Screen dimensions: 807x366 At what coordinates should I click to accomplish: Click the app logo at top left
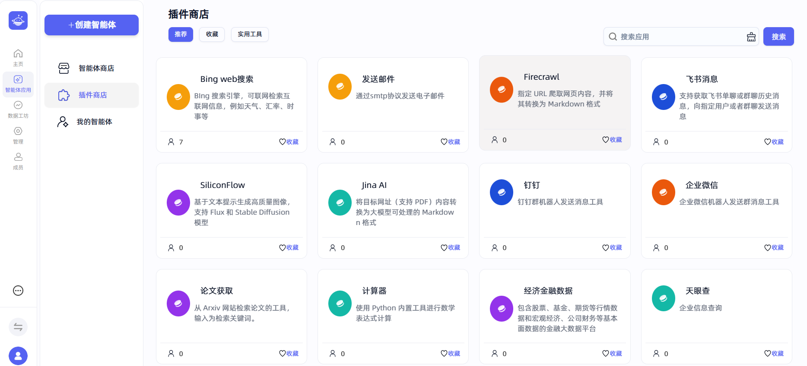(18, 20)
